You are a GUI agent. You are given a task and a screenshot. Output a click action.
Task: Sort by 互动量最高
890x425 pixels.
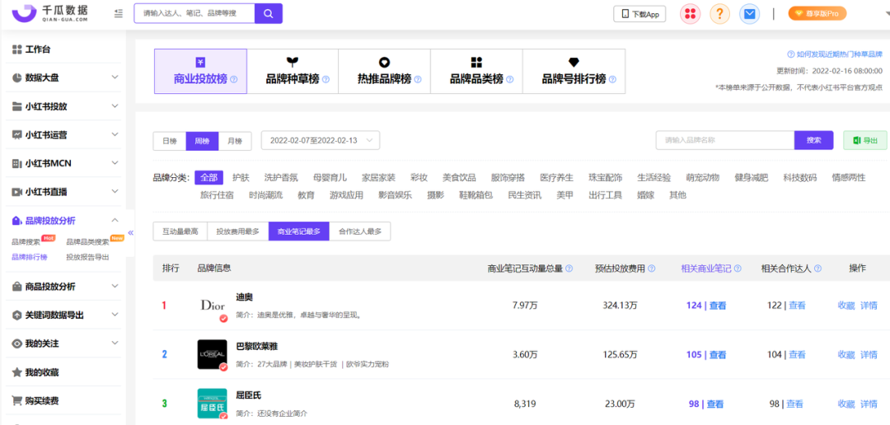coord(180,231)
